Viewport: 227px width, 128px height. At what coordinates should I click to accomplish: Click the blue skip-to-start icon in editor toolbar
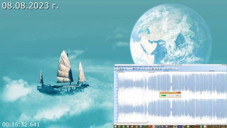pyautogui.click(x=139, y=69)
